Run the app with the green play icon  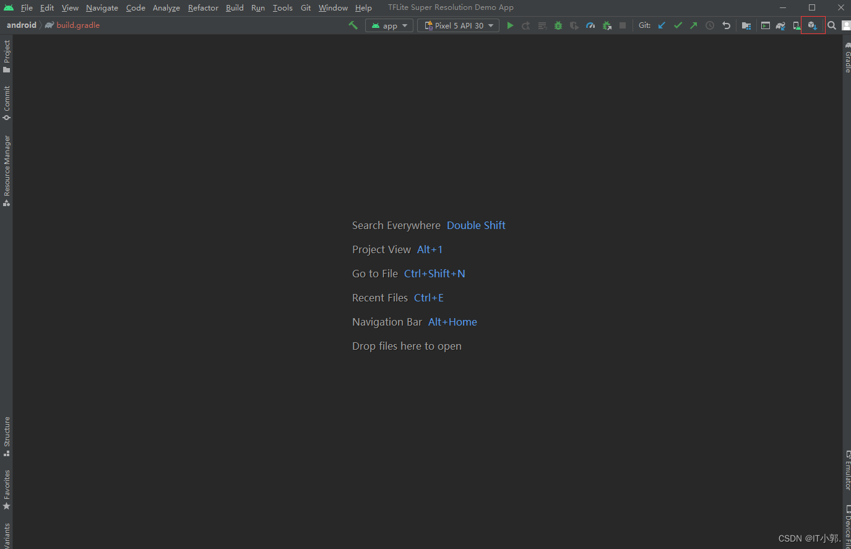510,25
